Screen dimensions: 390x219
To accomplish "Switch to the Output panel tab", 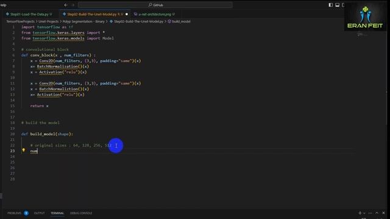I will [39, 213].
